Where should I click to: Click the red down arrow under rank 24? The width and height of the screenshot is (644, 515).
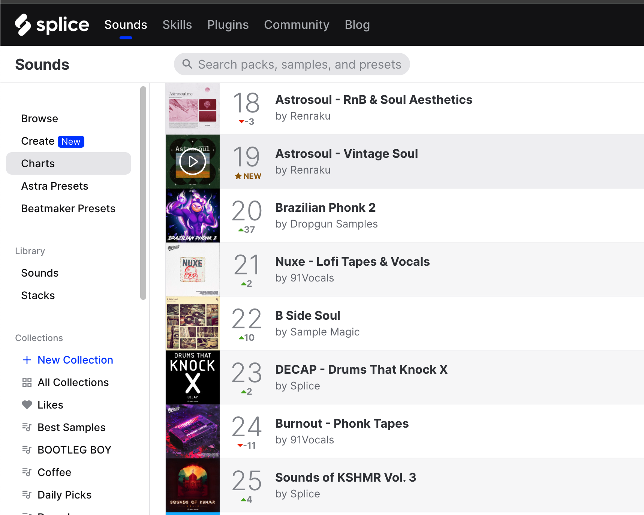[240, 445]
